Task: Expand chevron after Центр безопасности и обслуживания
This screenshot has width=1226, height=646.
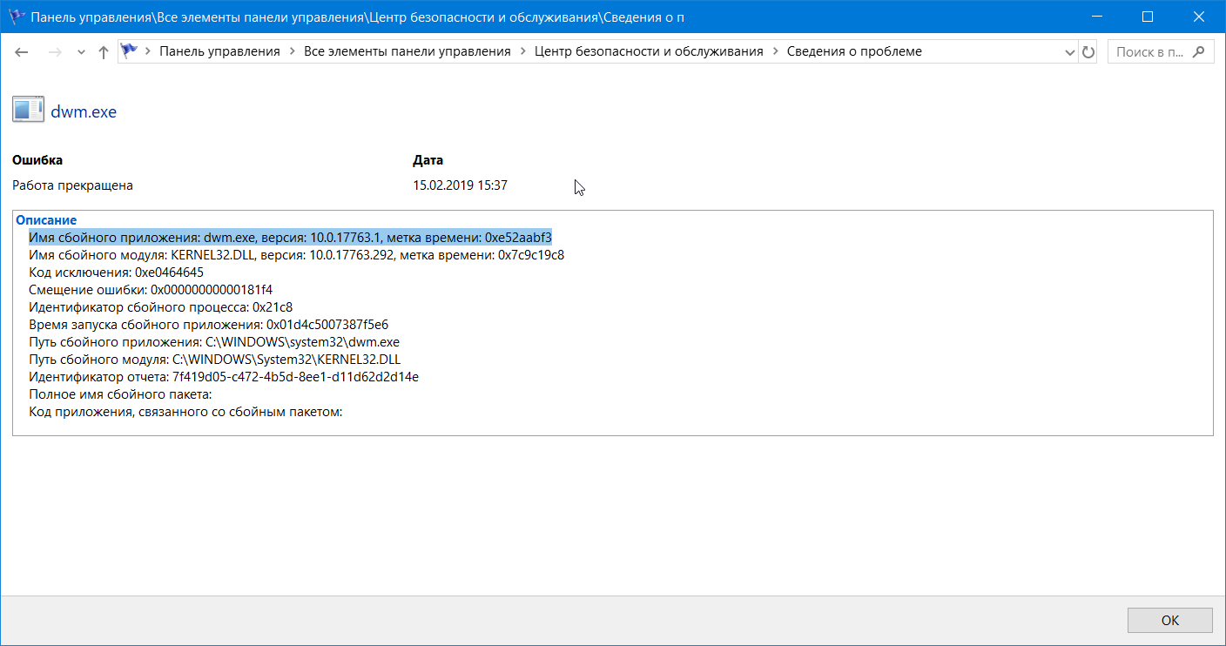Action: click(775, 51)
